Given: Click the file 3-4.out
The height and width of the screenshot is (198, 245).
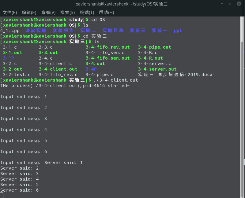Looking at the screenshot, I should (95, 64).
